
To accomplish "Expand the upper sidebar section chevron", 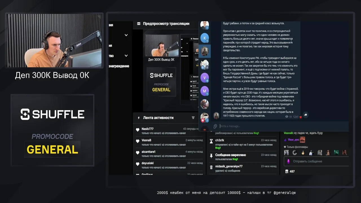I will (x=126, y=35).
